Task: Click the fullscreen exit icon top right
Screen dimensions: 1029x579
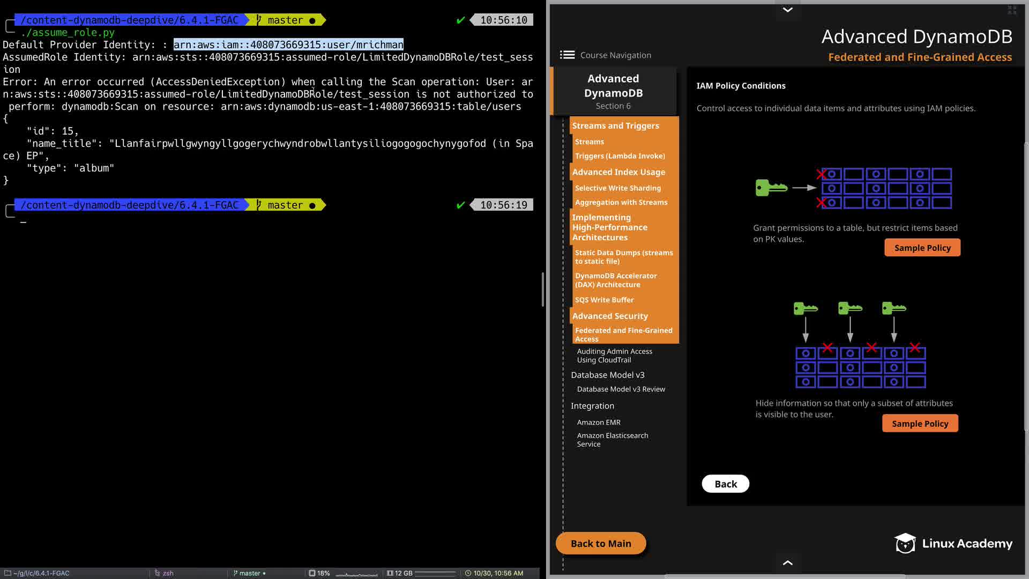Action: (1012, 10)
